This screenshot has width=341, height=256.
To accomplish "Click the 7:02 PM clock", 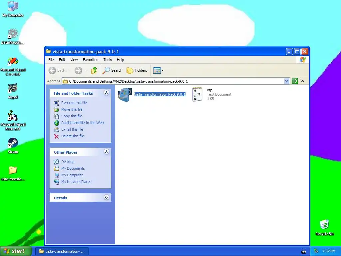I will 329,251.
